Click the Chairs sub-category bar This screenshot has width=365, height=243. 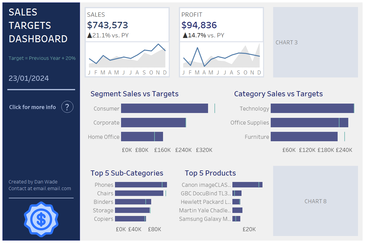point(139,193)
